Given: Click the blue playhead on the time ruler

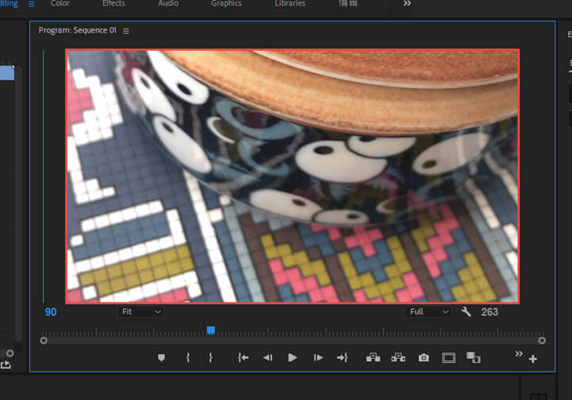Looking at the screenshot, I should click(210, 330).
